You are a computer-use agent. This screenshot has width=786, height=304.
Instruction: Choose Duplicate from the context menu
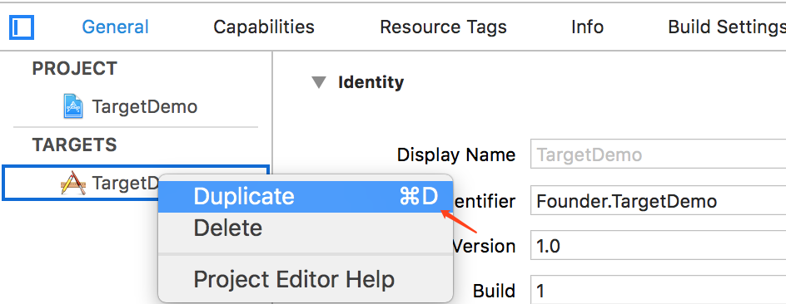click(306, 197)
